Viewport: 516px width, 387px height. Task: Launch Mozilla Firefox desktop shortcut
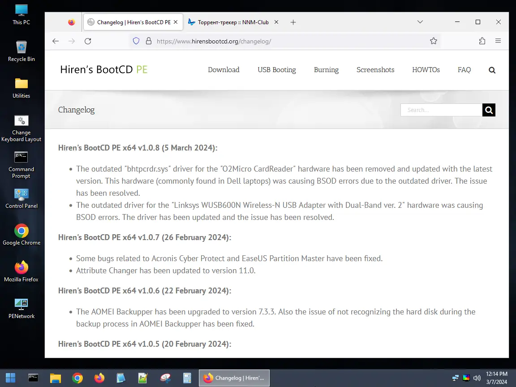tap(21, 272)
